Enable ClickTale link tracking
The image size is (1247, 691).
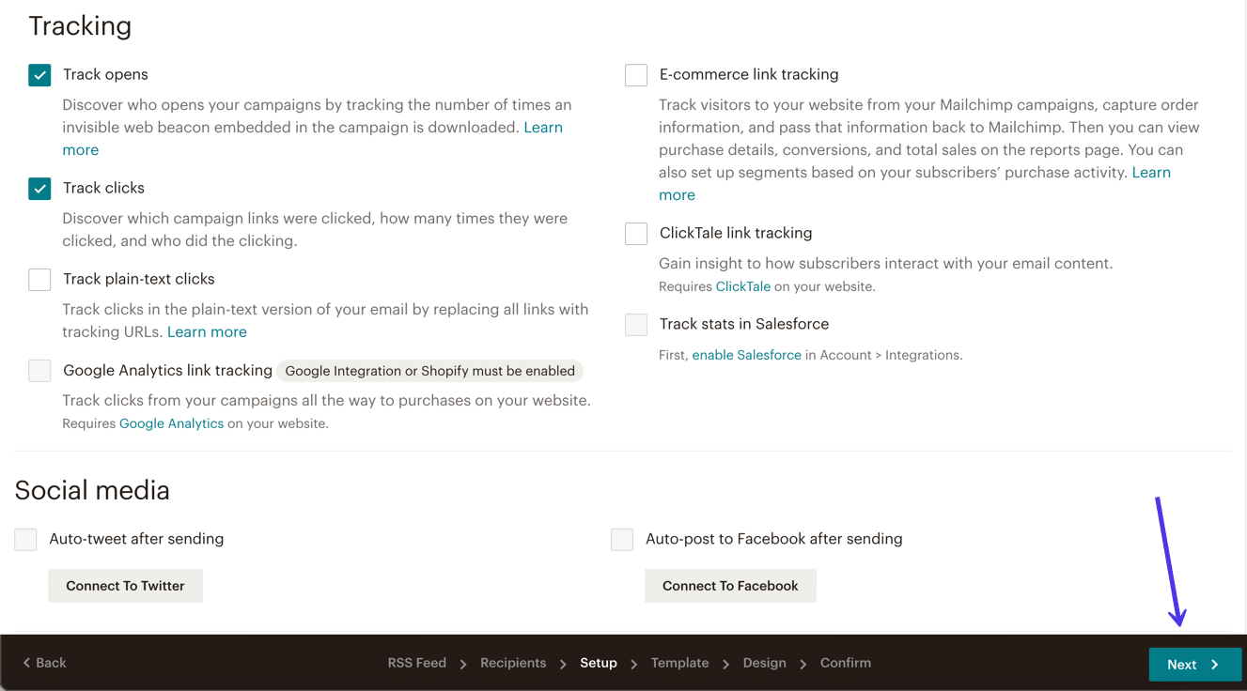(x=635, y=233)
